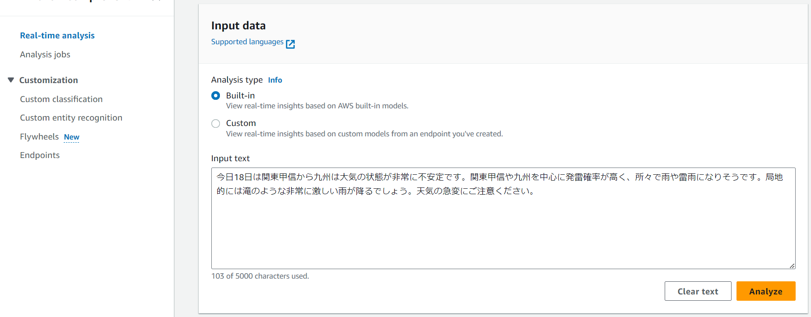811x317 pixels.
Task: Click the Built-in option label text
Action: 240,96
